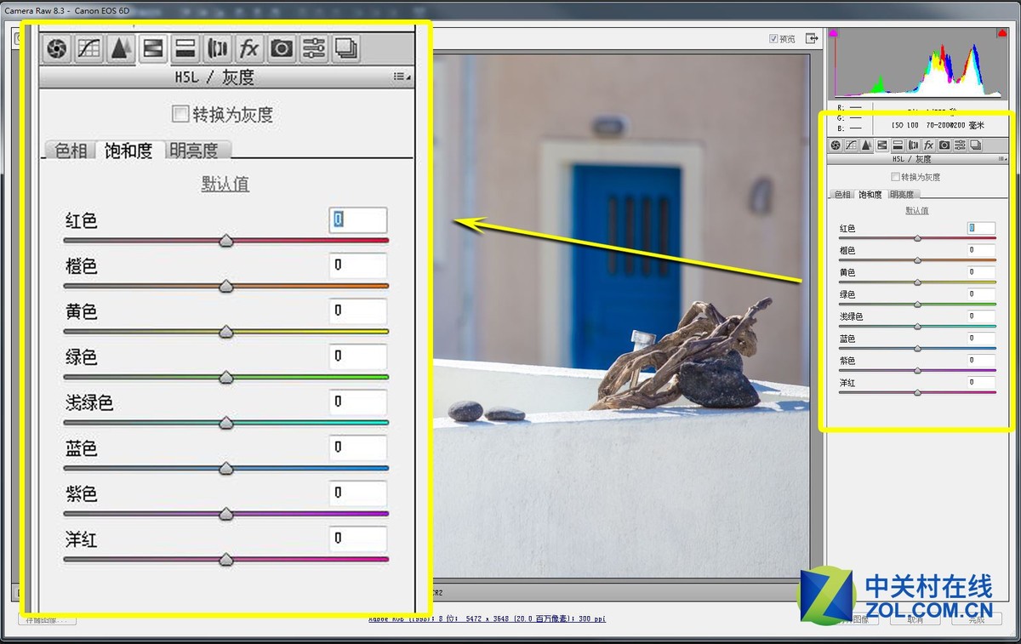Toggle highlight clipping warning on histogram
1021x644 pixels.
pyautogui.click(x=1002, y=33)
